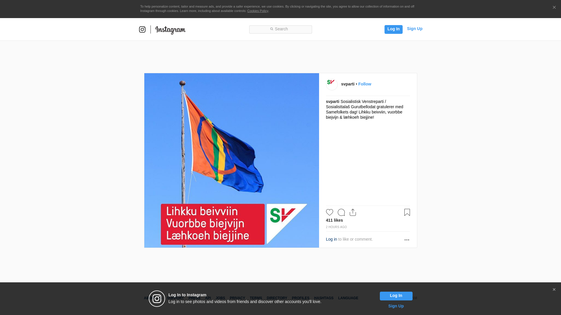
Task: Save post with bookmark icon
Action: (407, 212)
